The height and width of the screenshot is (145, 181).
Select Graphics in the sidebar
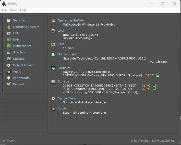point(19,52)
